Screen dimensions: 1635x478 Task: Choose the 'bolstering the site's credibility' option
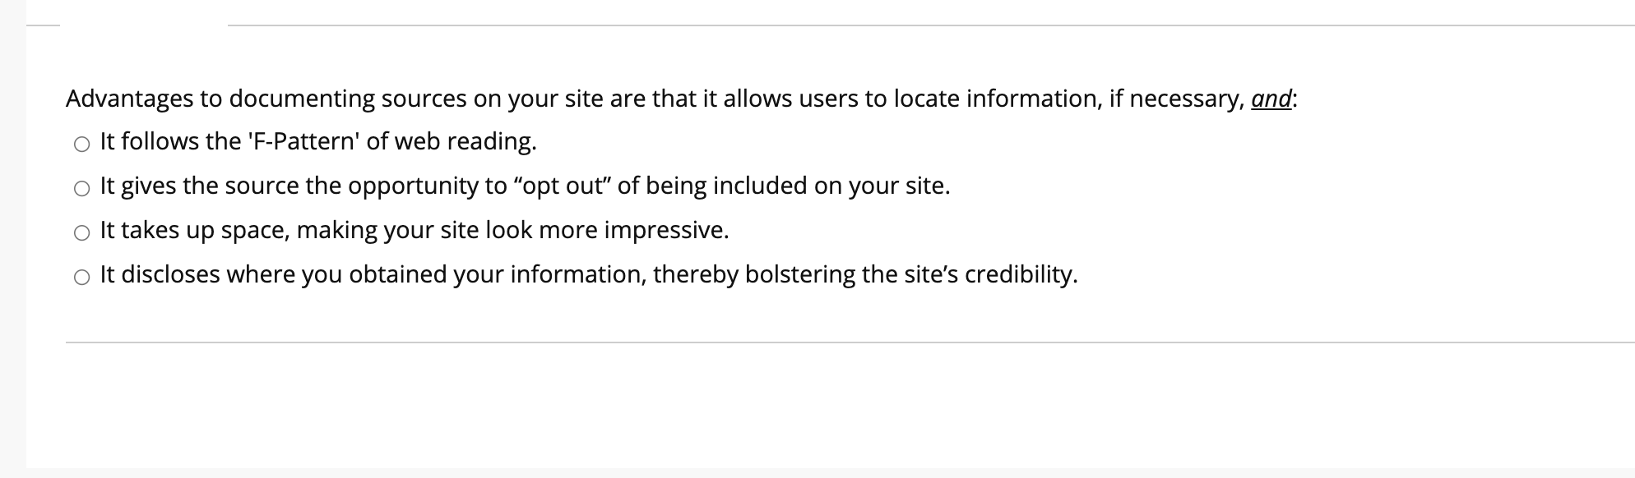tap(82, 277)
